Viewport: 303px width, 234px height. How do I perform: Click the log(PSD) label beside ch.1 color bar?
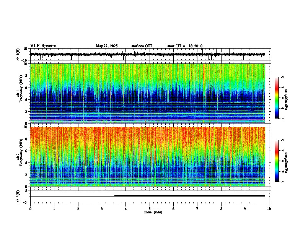coord(287,100)
